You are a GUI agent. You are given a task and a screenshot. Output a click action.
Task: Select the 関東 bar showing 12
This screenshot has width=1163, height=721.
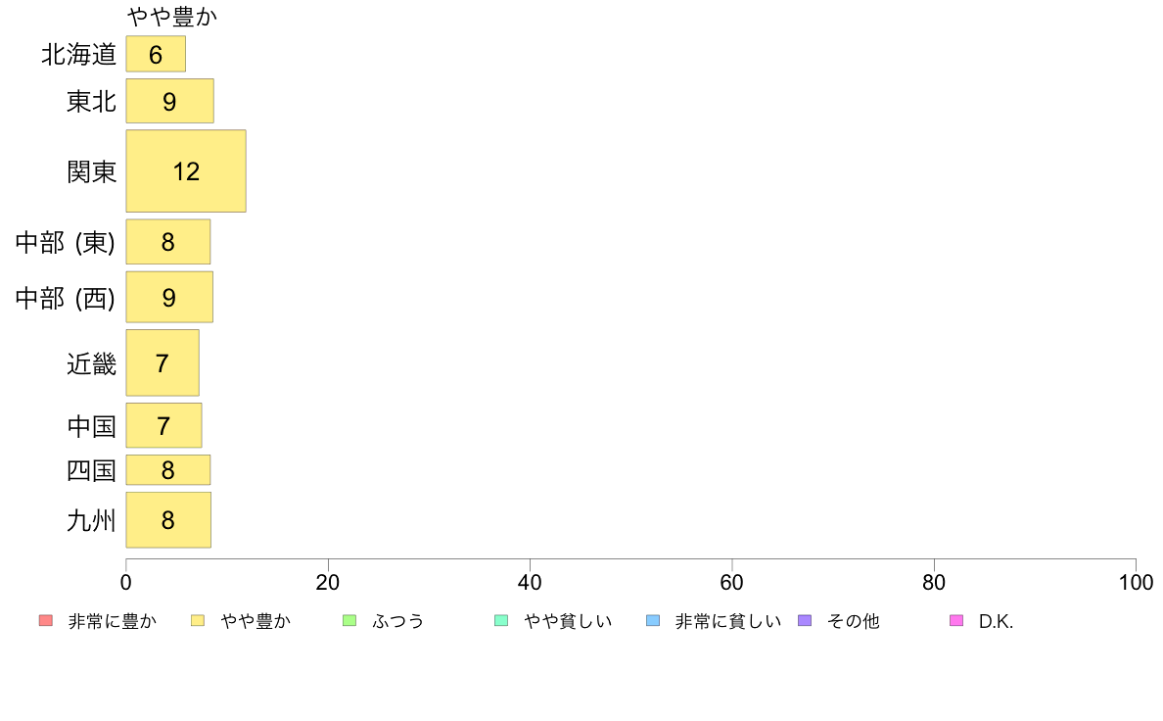pyautogui.click(x=186, y=171)
